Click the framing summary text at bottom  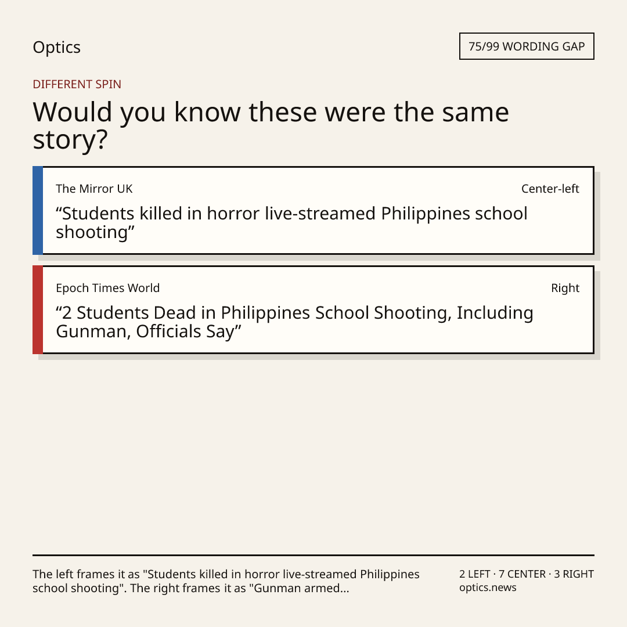(226, 581)
